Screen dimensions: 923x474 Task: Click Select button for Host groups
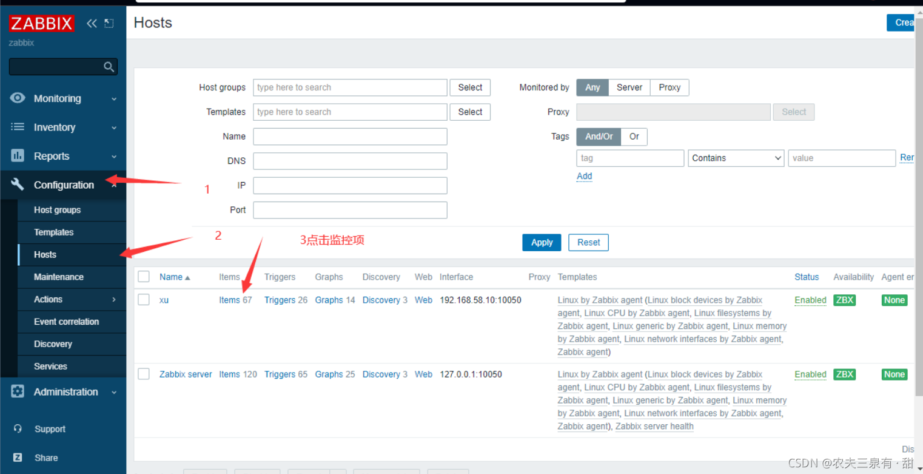470,87
